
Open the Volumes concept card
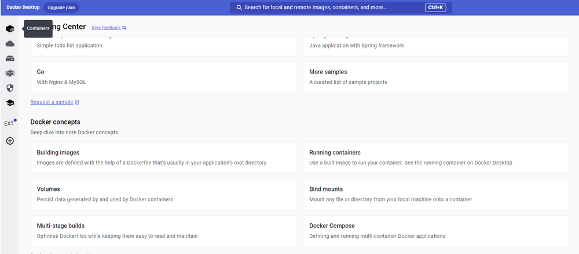point(163,194)
